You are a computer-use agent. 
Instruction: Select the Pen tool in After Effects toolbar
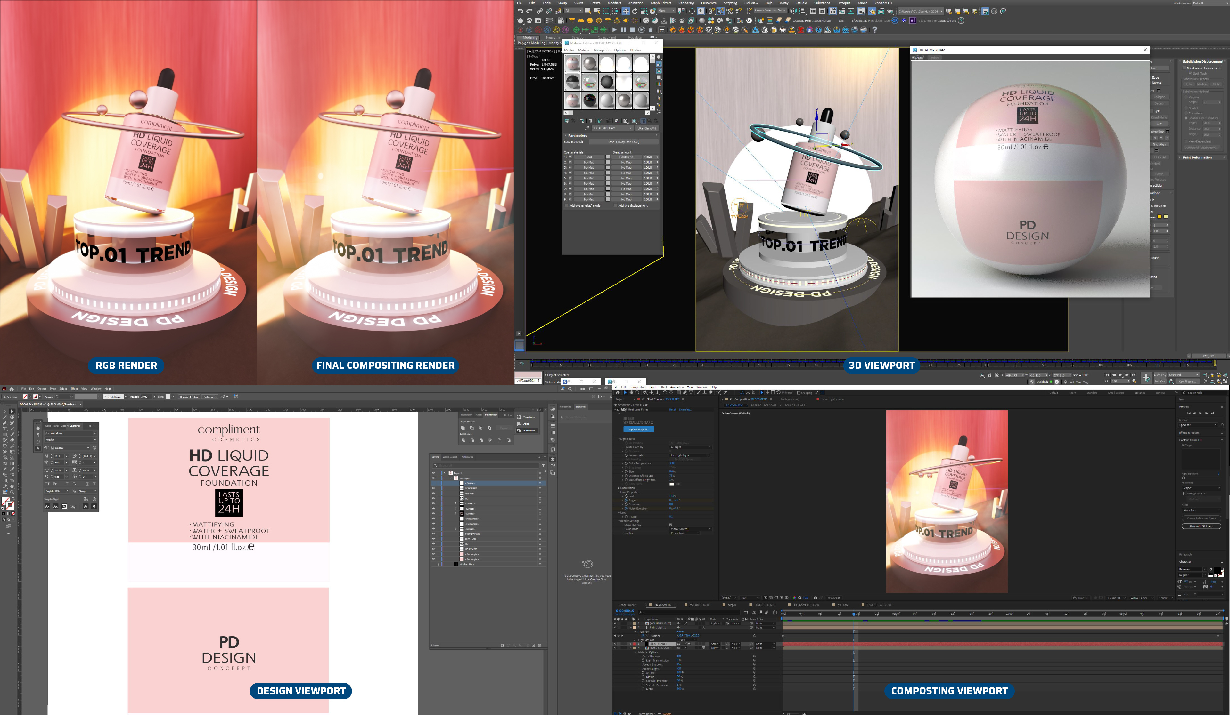click(x=685, y=393)
